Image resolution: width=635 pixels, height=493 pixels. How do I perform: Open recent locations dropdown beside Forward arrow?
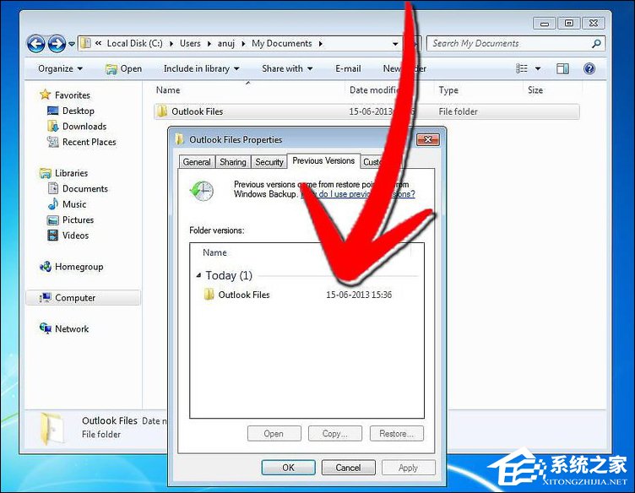71,44
